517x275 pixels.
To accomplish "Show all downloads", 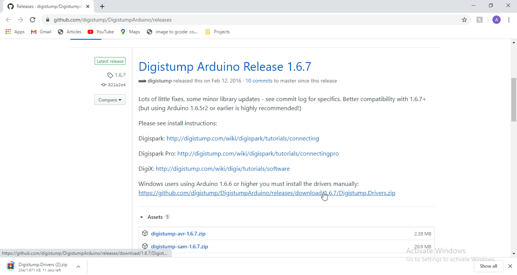I will click(488, 266).
